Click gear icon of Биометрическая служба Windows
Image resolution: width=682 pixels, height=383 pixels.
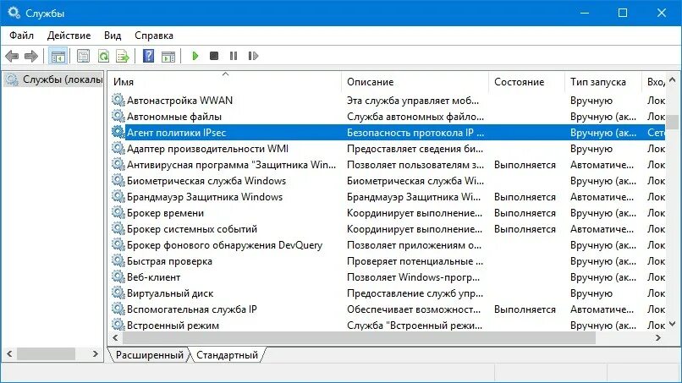[x=118, y=180]
